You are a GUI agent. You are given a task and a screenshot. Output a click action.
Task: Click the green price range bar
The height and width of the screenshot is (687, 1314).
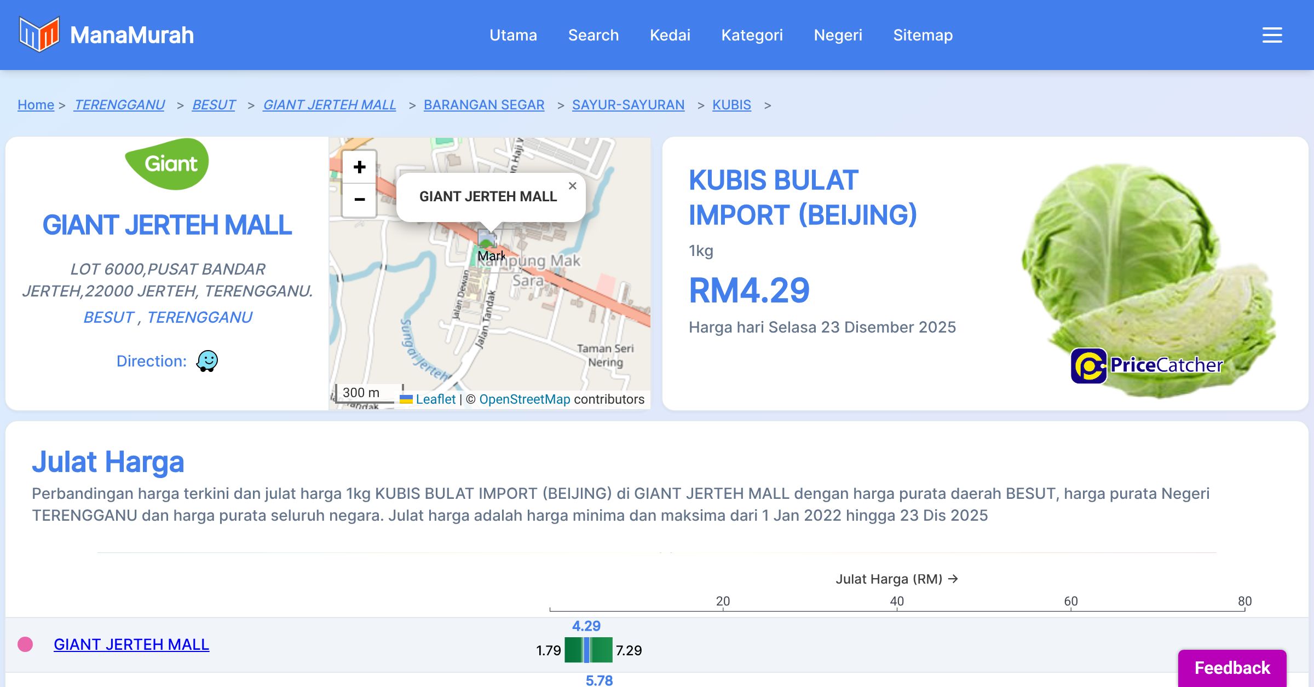[x=601, y=650]
